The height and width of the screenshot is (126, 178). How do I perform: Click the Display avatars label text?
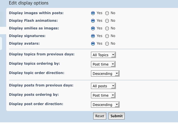[24, 44]
